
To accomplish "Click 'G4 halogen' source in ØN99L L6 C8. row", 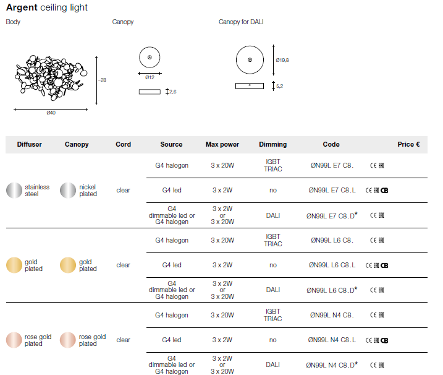I will [x=172, y=240].
